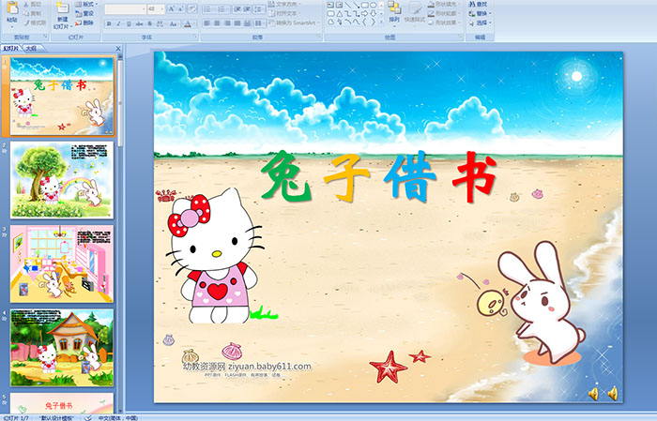Open the Clipboard group dialog launcher
Screen dimensions: 657x421
45,37
